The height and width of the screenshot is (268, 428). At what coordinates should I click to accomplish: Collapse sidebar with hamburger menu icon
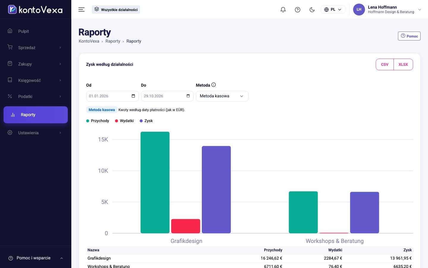(x=81, y=10)
